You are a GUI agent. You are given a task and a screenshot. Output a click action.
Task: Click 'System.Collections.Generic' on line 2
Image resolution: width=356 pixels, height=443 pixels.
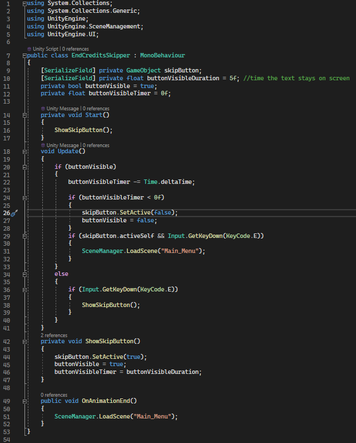92,11
